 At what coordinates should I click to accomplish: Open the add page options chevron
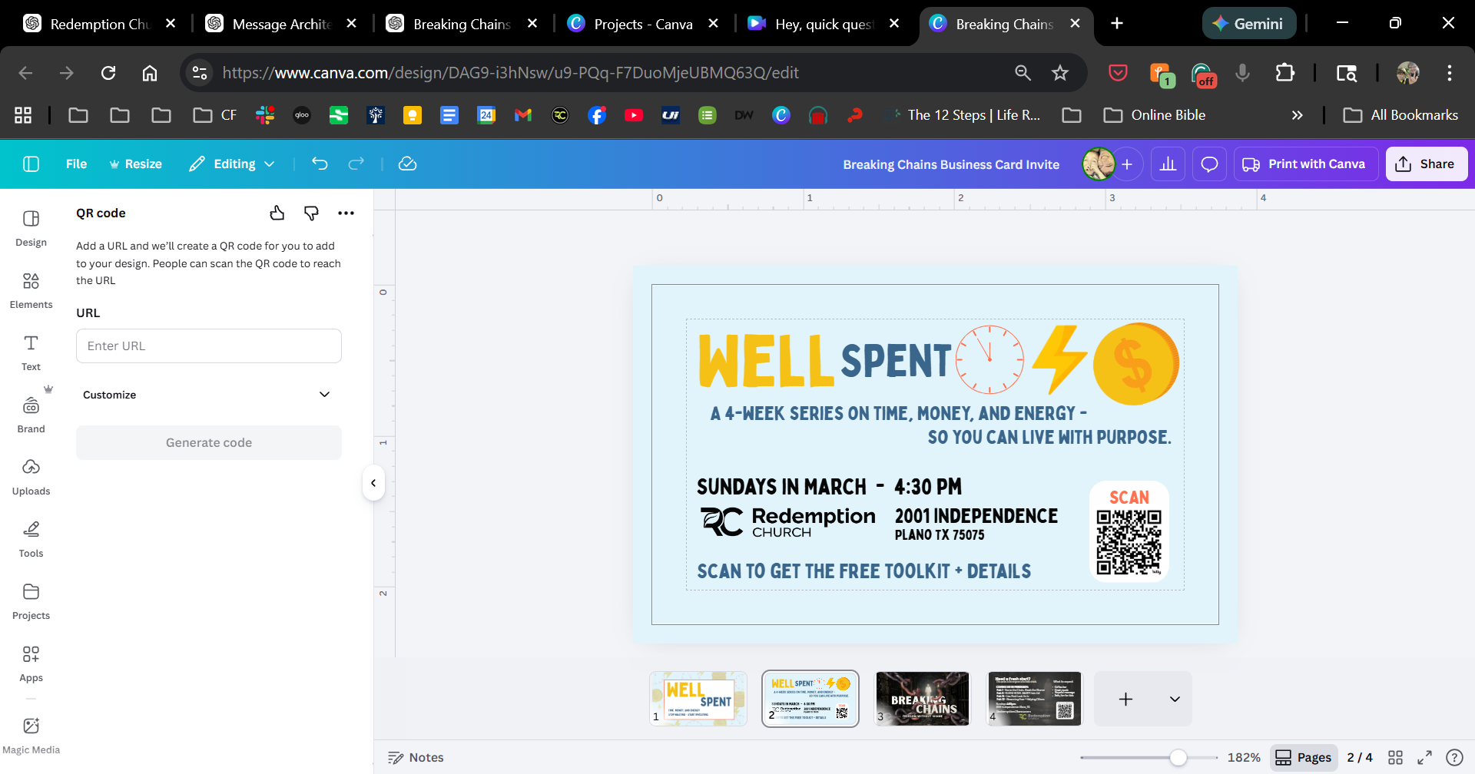[1174, 700]
